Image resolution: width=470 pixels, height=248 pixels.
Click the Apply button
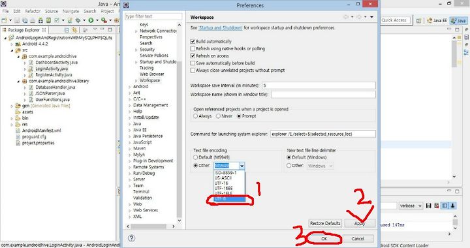(360, 223)
